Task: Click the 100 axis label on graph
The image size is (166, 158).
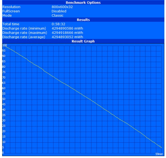Action: [x=5, y=45]
